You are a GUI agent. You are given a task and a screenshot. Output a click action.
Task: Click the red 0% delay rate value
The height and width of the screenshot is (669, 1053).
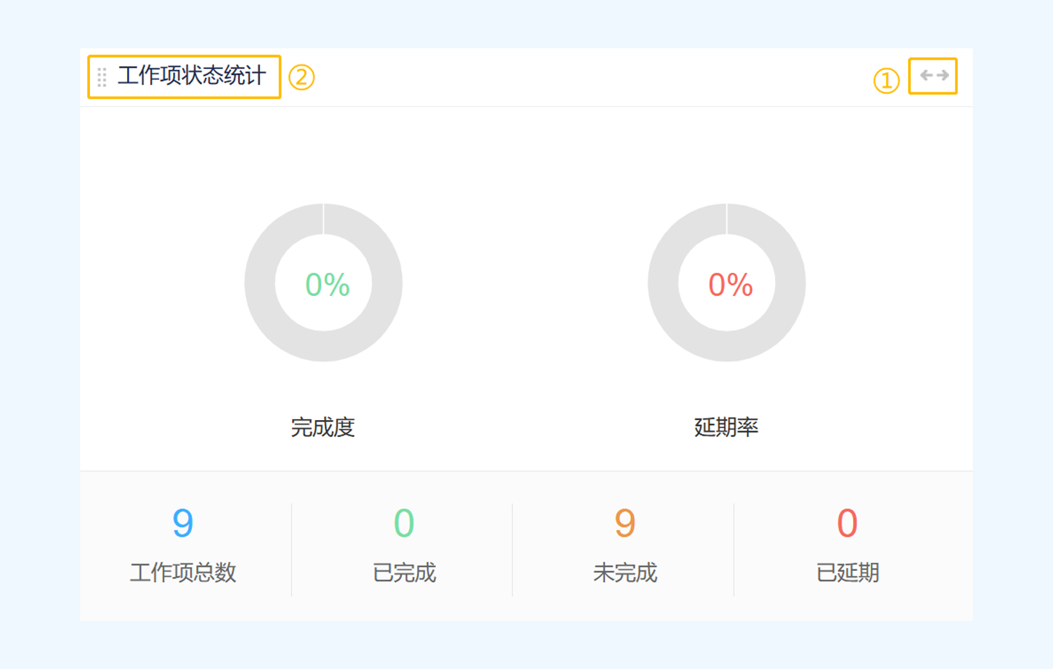[x=730, y=285]
